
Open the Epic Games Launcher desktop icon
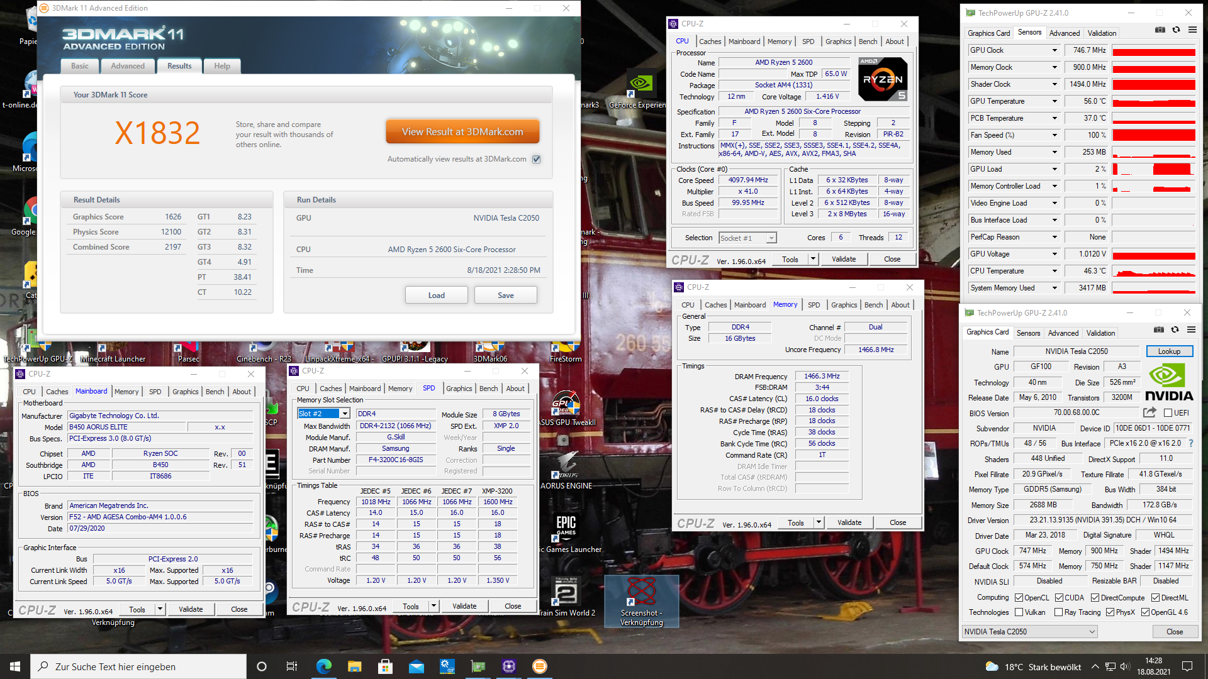pyautogui.click(x=566, y=533)
